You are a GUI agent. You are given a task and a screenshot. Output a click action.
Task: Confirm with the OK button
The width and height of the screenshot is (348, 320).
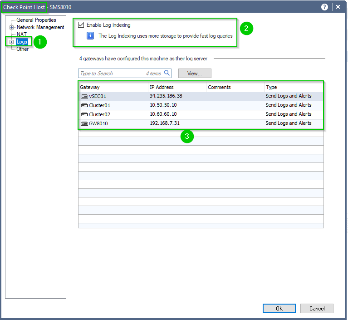[x=279, y=309]
